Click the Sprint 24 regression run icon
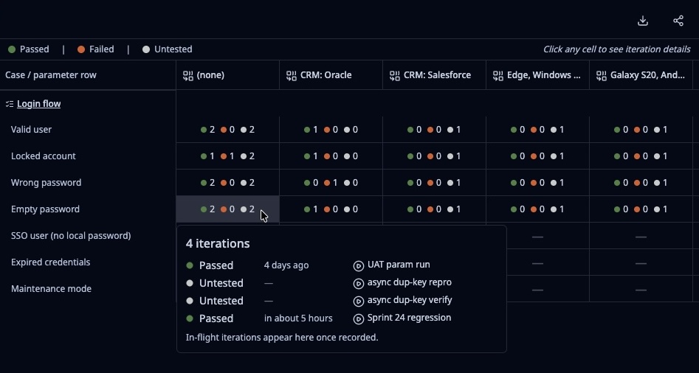 pyautogui.click(x=359, y=319)
